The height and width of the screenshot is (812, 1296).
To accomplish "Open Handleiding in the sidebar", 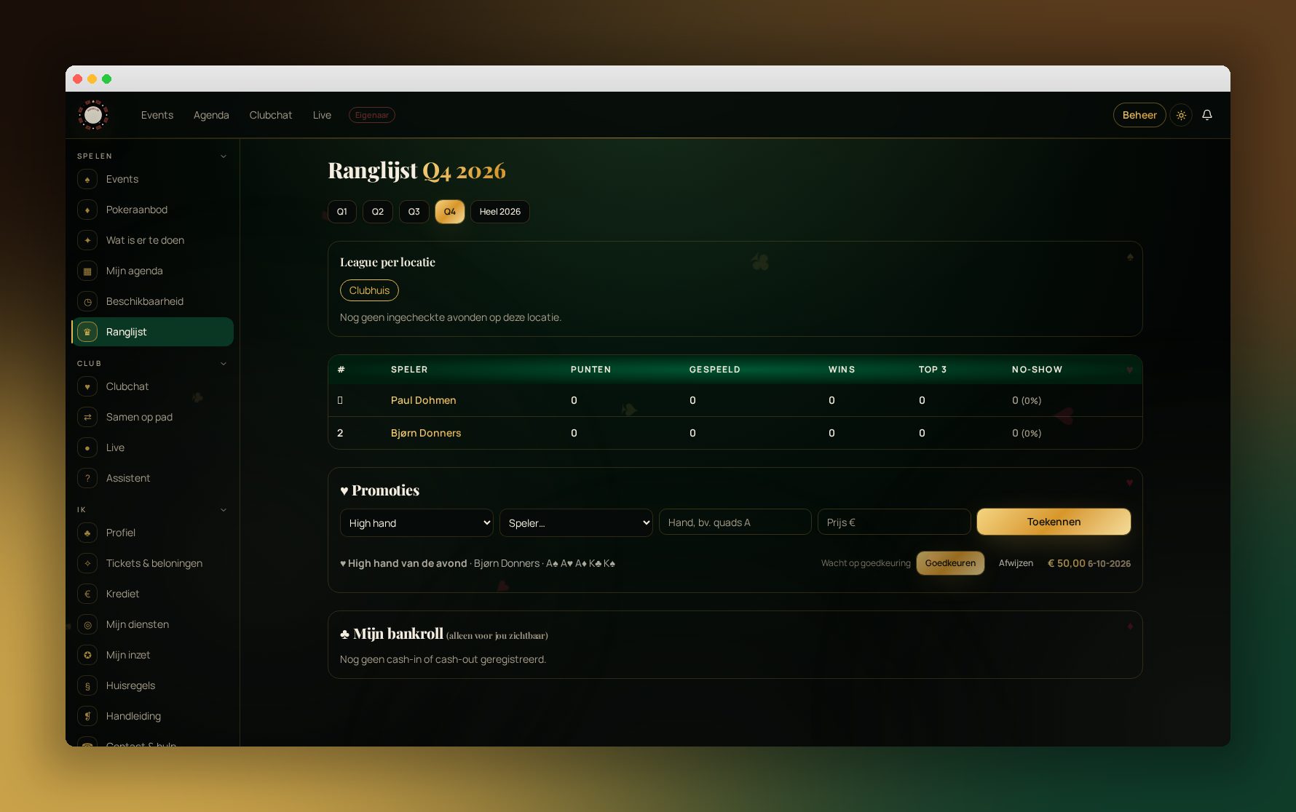I will 152,716.
